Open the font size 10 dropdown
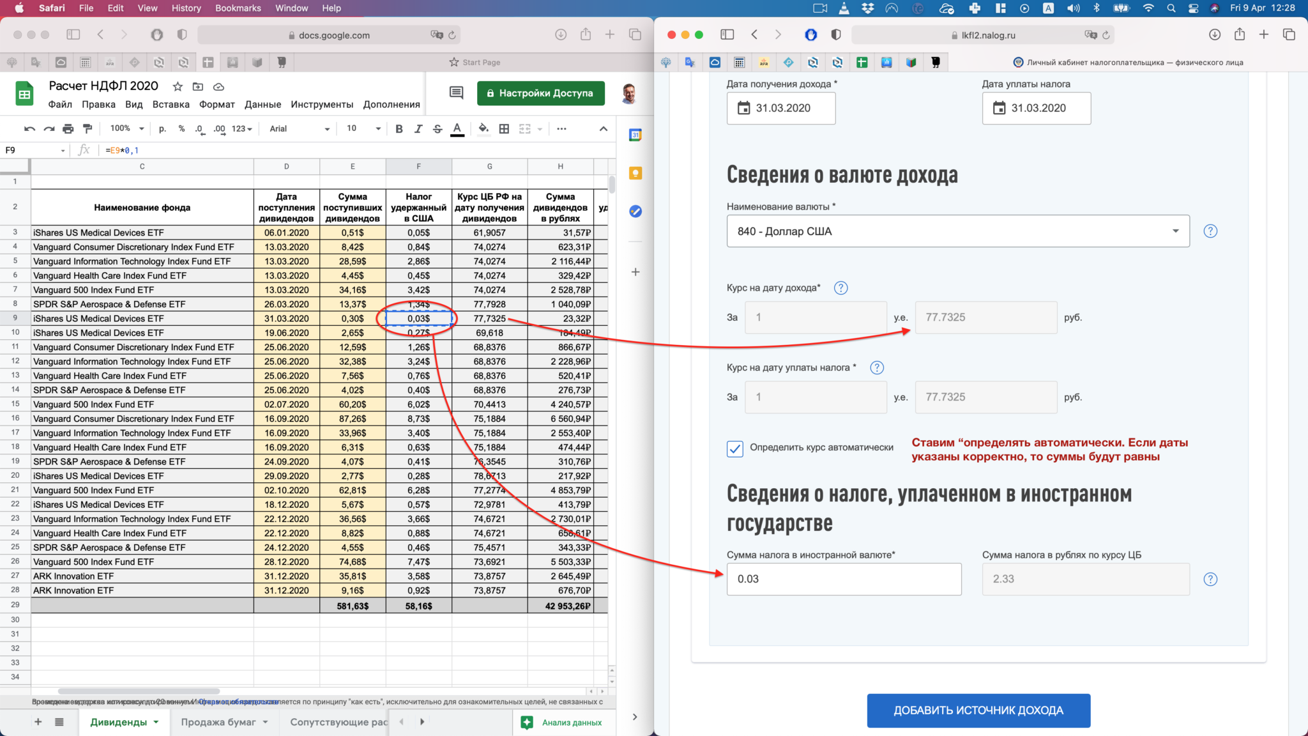This screenshot has height=736, width=1308. (x=363, y=129)
